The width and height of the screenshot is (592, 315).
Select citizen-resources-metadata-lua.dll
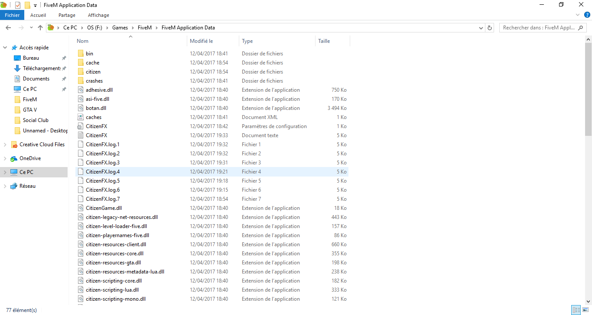click(x=125, y=272)
